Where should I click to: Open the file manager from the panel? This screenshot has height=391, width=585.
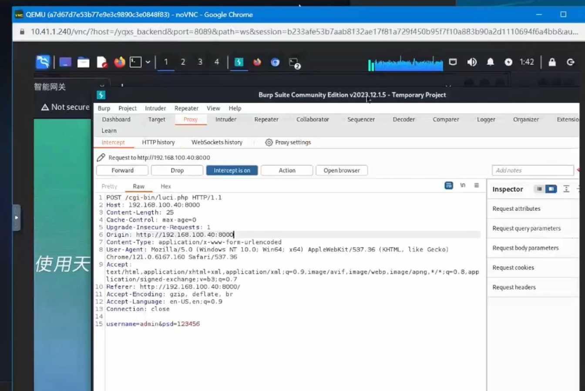pos(83,62)
